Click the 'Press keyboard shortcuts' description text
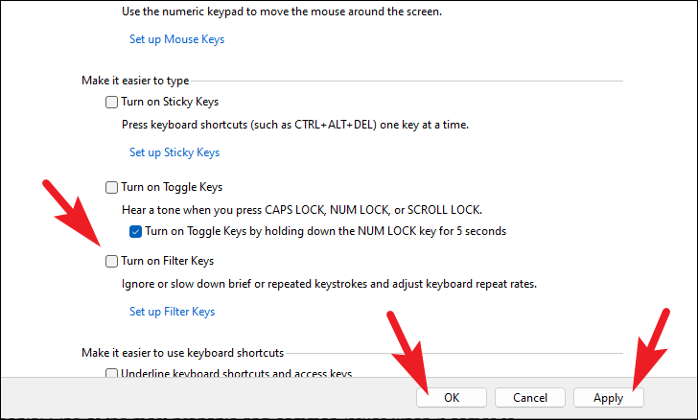Viewport: 698px width, 420px height. pos(295,125)
